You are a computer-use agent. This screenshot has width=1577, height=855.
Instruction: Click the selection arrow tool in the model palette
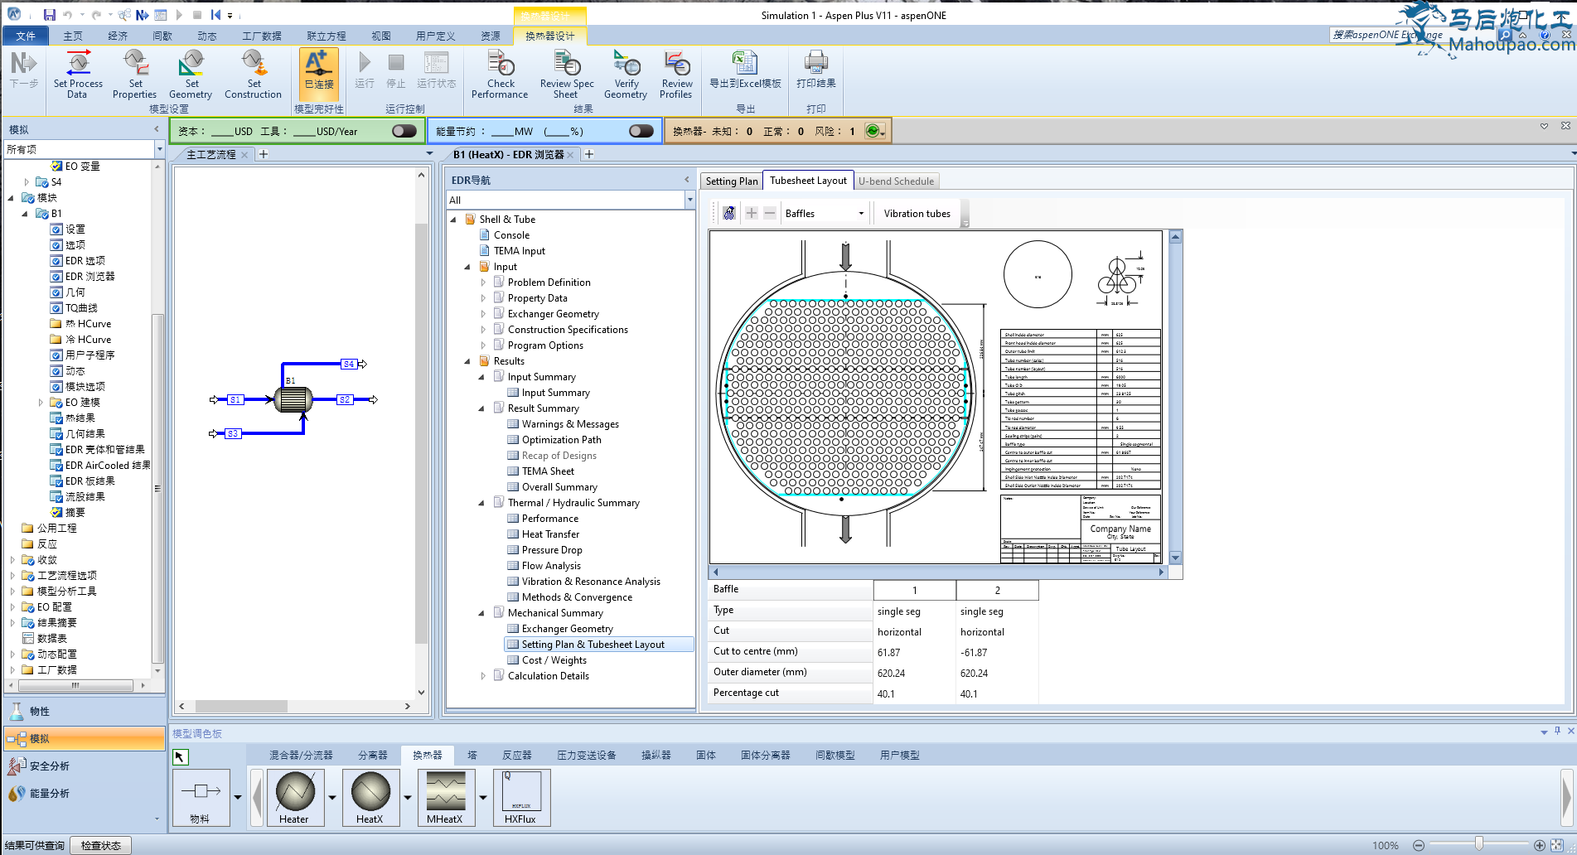tap(181, 756)
